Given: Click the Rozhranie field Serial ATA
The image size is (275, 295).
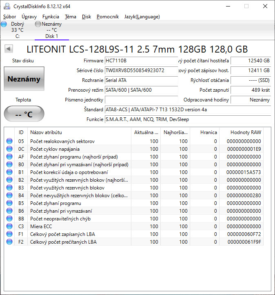Looking at the screenshot, I should (141, 80).
